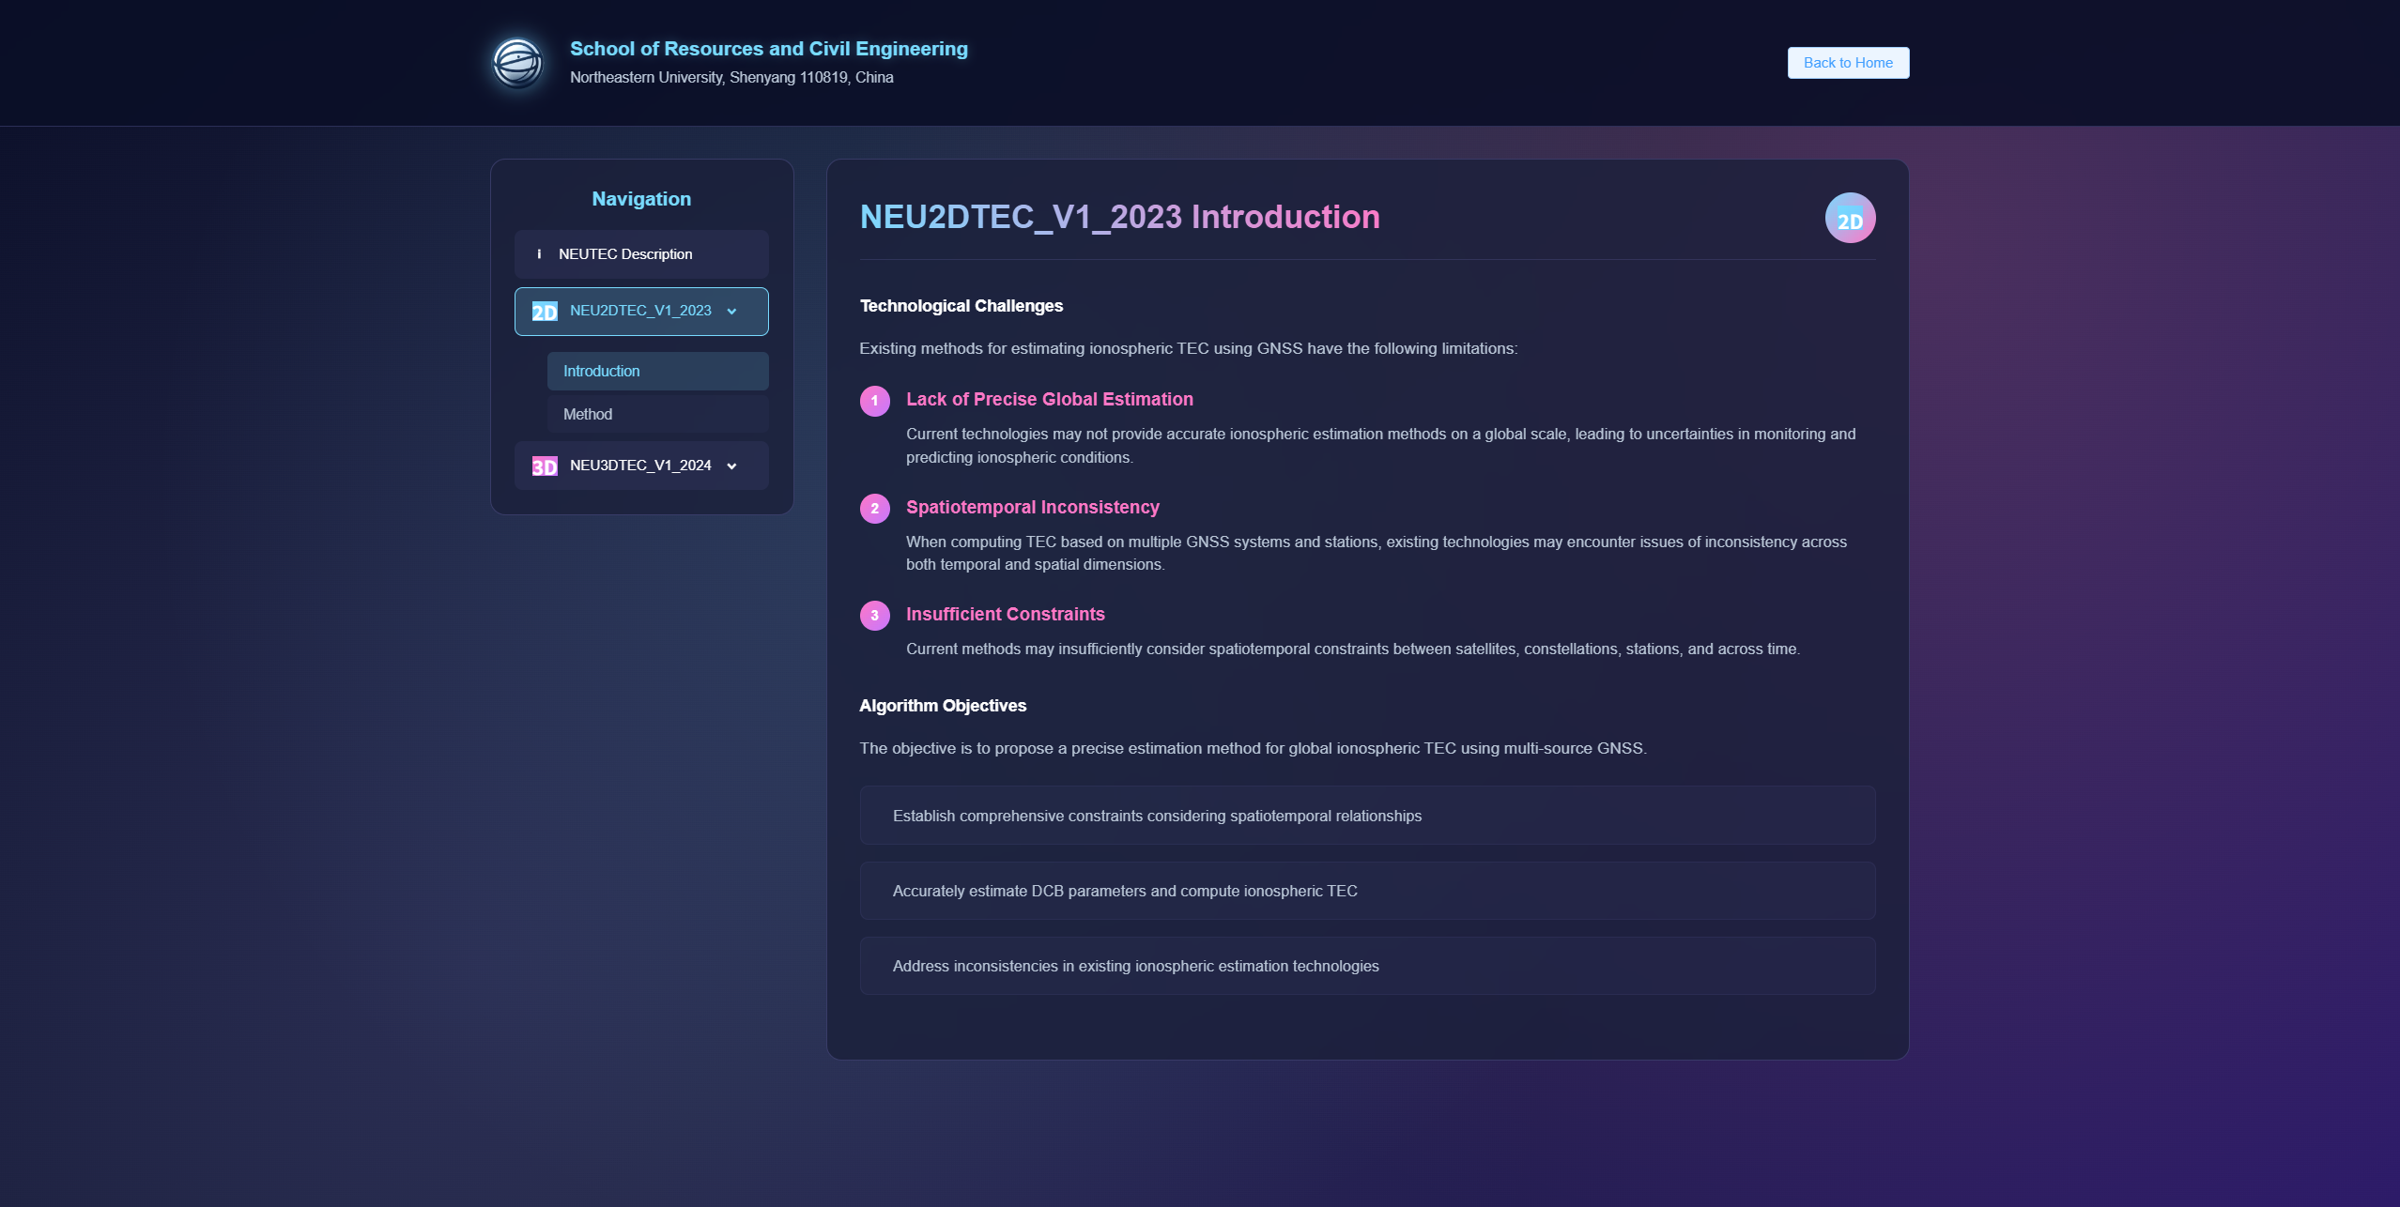Image resolution: width=2400 pixels, height=1207 pixels.
Task: Open NEUTEC Description page
Action: click(625, 254)
